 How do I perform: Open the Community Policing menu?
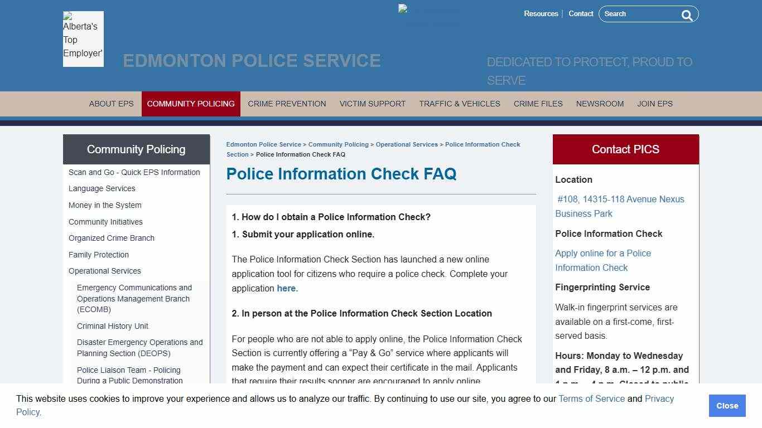click(191, 104)
